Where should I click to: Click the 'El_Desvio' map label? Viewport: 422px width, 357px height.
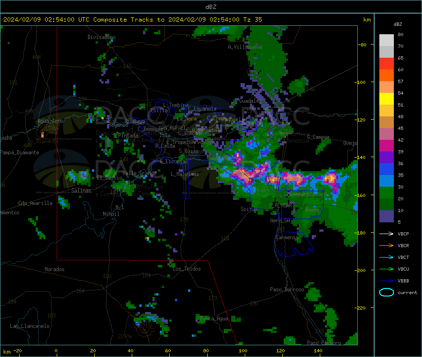tap(109, 178)
